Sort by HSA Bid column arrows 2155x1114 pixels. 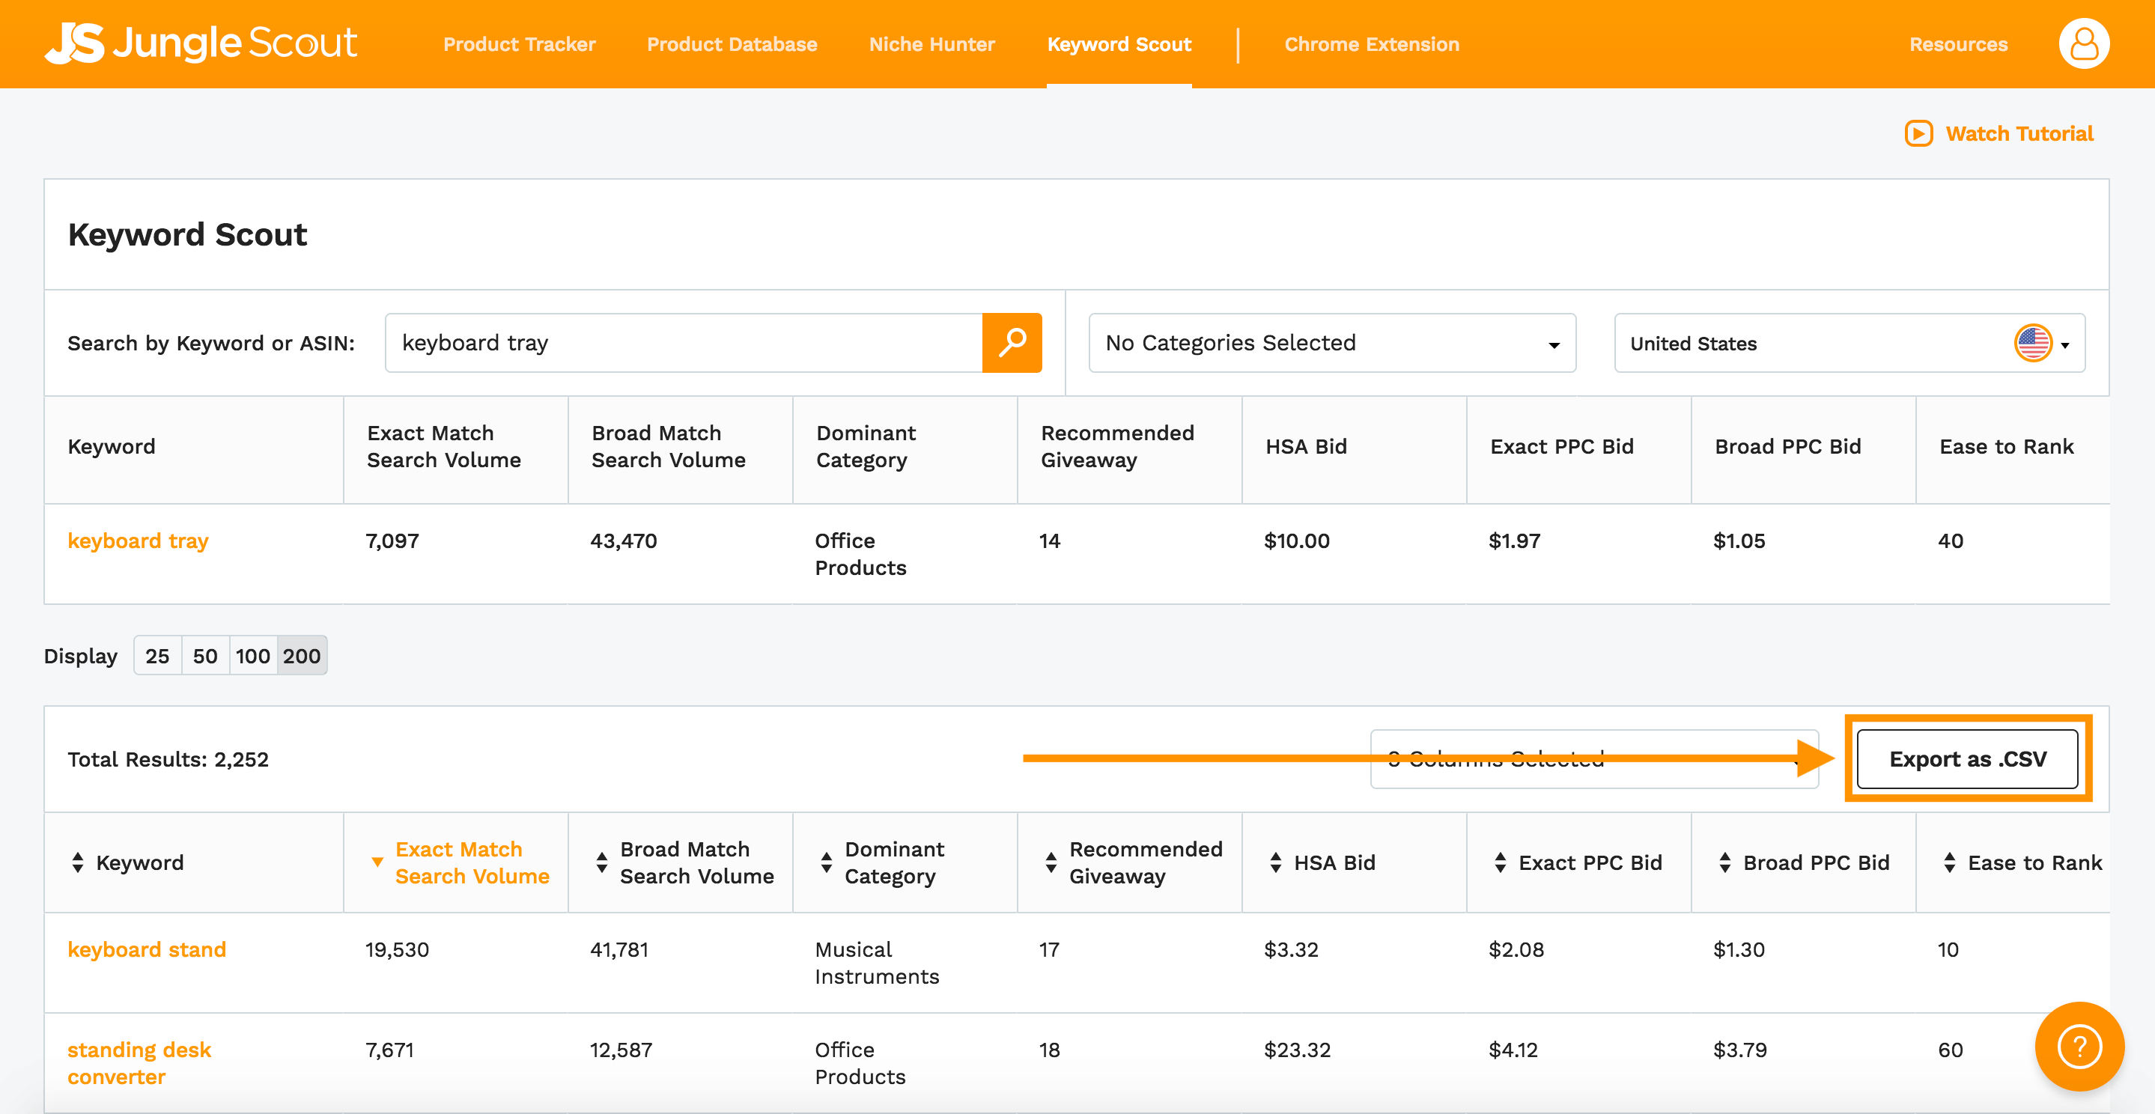[1276, 862]
